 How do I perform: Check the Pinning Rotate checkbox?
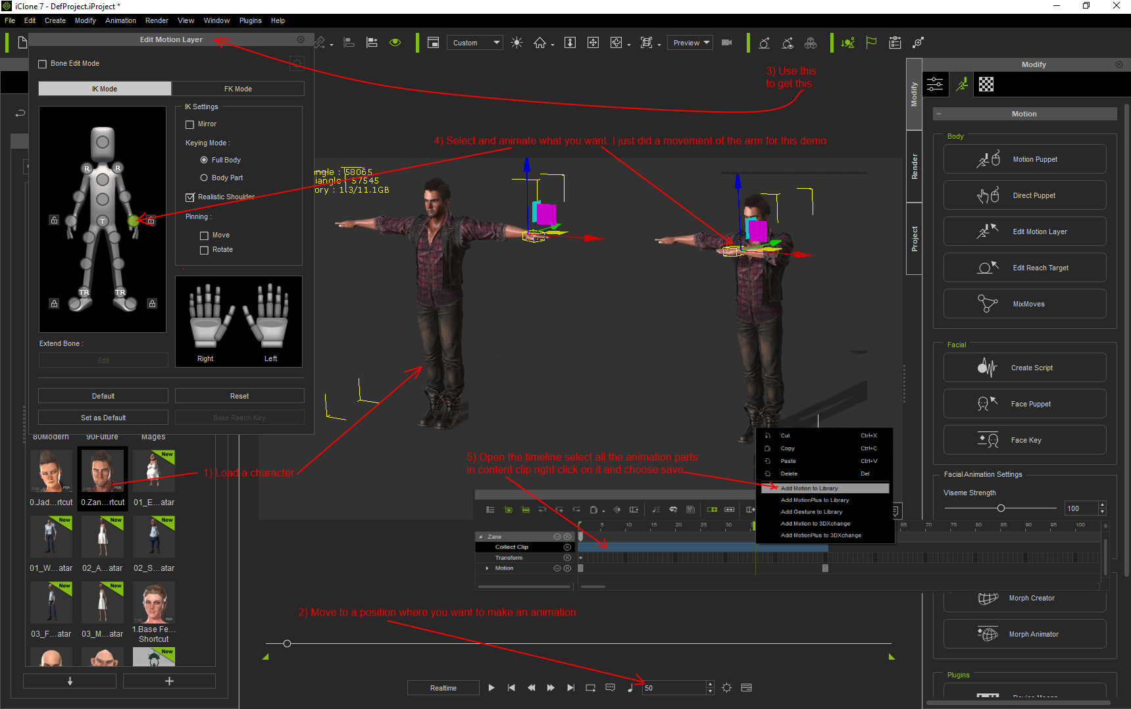pyautogui.click(x=204, y=250)
